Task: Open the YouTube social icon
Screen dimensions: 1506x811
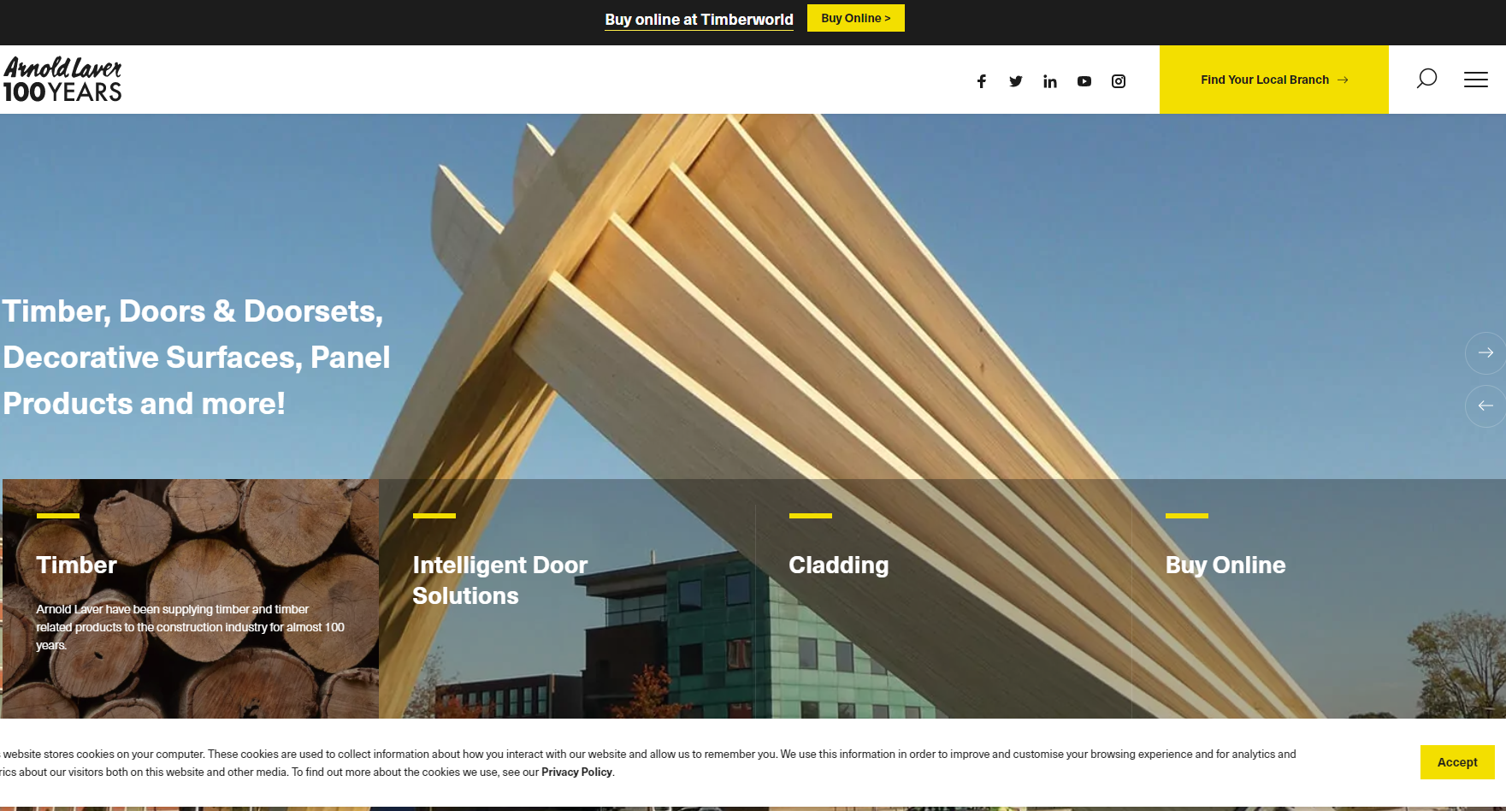Action: pos(1084,81)
